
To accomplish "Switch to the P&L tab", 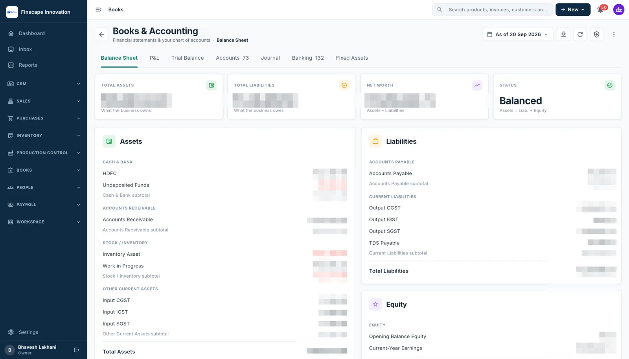I will point(154,58).
